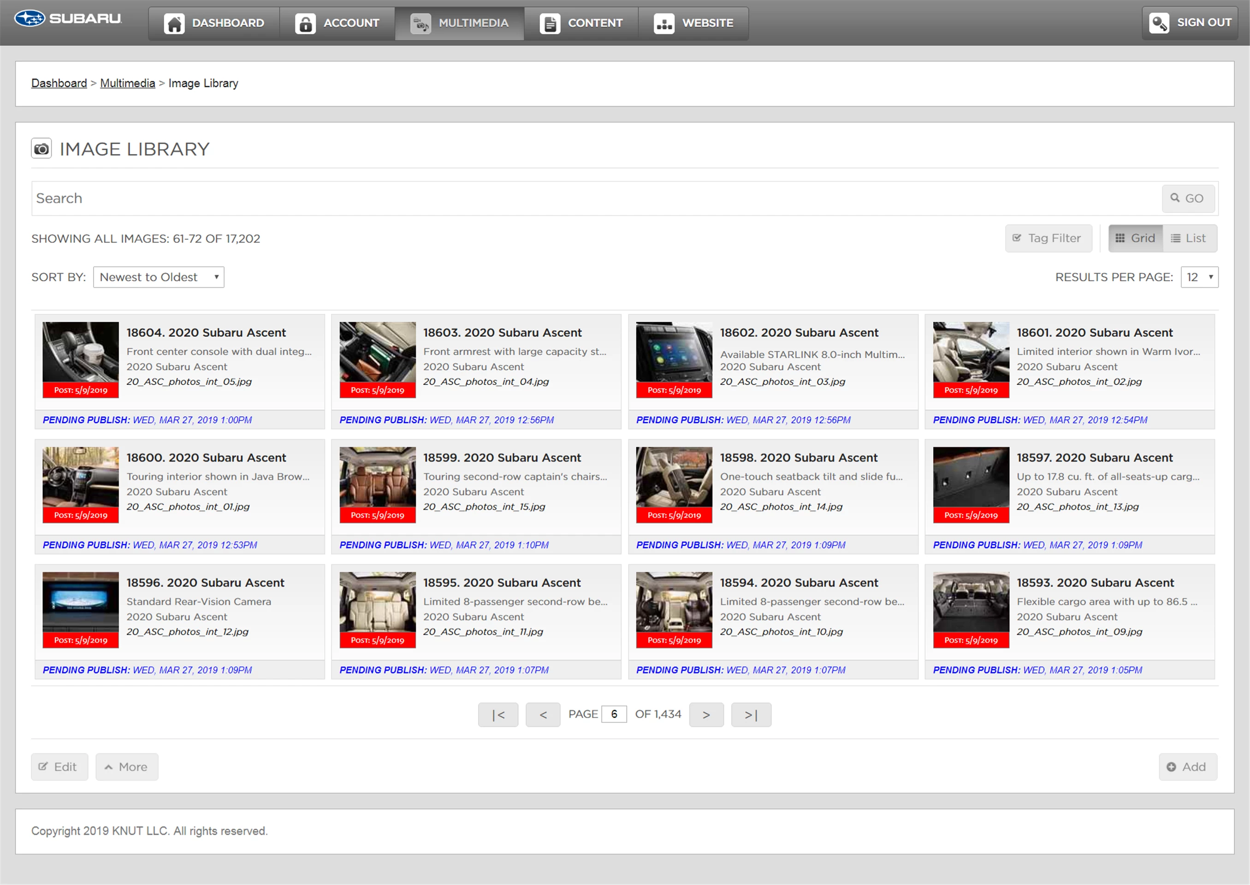
Task: Click the Website sitemap icon
Action: 664,24
